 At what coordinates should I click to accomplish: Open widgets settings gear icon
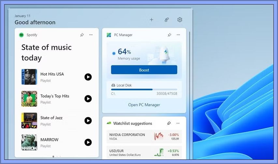(x=180, y=20)
